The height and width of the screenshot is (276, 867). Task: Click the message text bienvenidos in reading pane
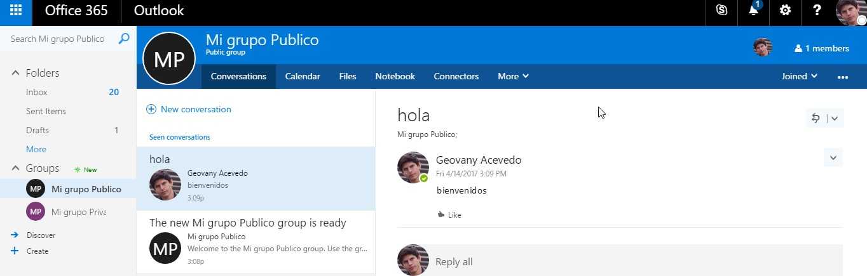tap(461, 190)
